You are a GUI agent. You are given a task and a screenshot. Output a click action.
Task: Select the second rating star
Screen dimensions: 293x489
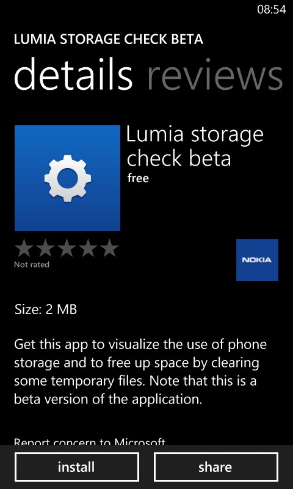pos(45,248)
